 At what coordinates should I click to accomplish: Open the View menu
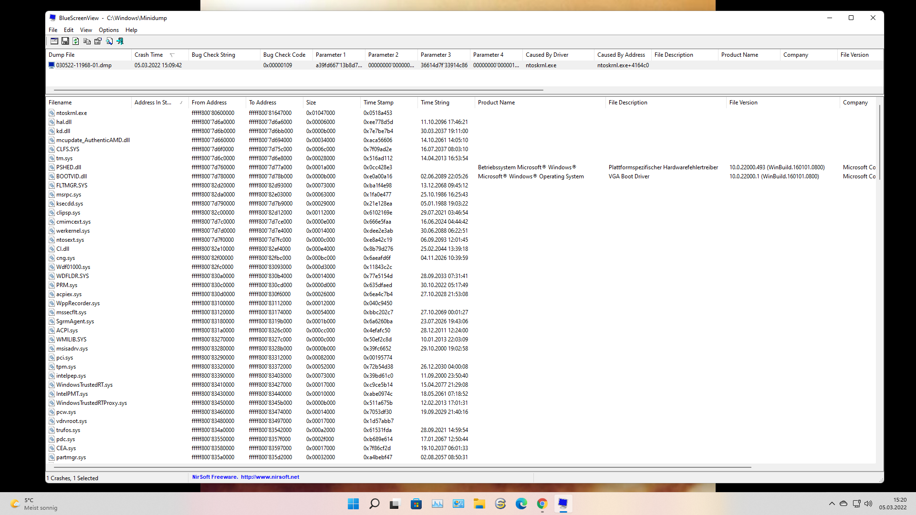(86, 30)
